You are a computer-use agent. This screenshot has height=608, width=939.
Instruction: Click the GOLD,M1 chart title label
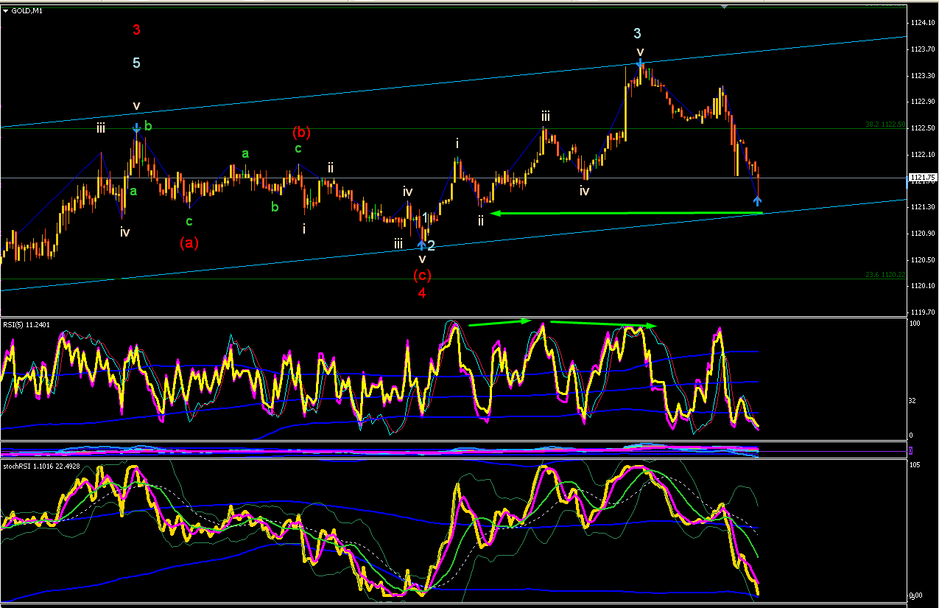click(27, 11)
